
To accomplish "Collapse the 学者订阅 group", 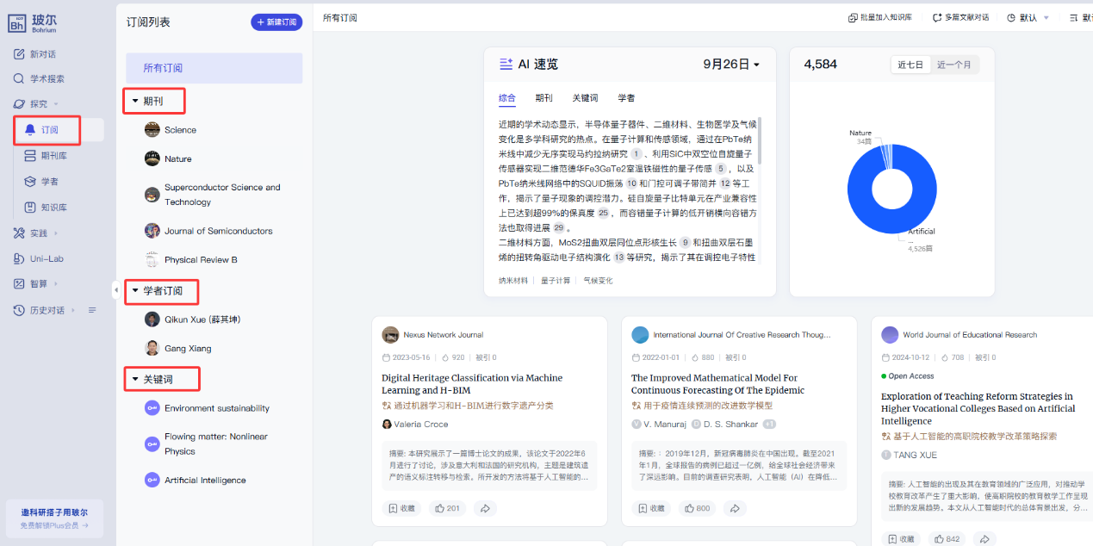I will 135,291.
